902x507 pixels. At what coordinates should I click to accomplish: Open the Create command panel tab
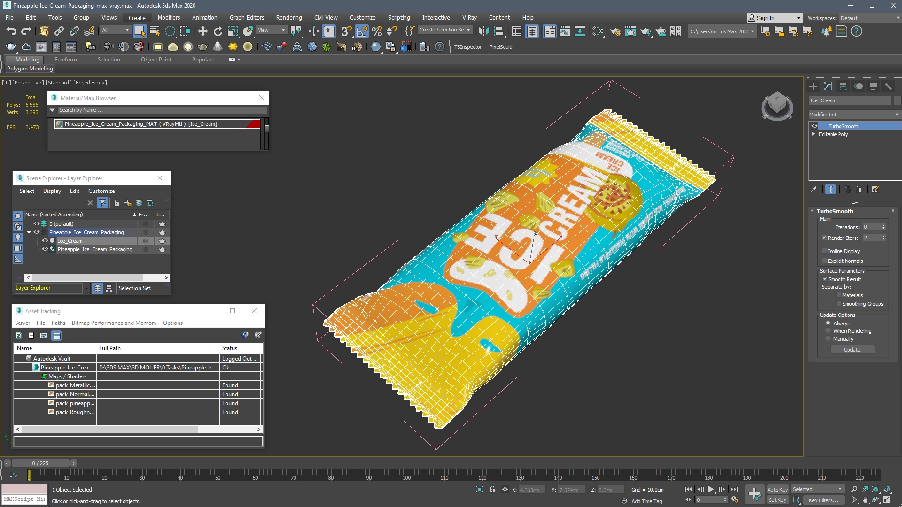coord(813,86)
